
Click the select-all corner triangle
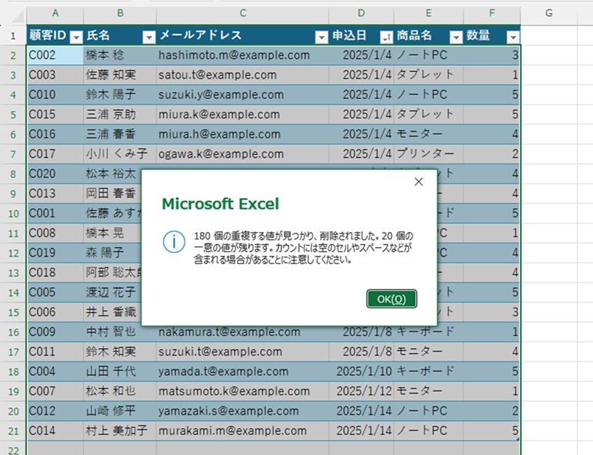17,16
